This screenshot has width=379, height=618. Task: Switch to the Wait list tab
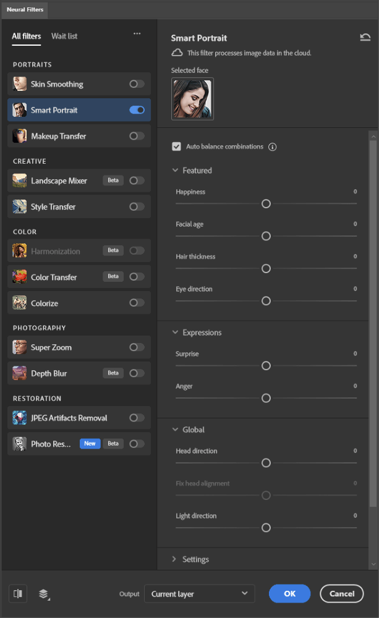point(64,36)
